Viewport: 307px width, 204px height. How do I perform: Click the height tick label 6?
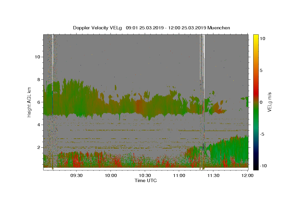(x=38, y=102)
